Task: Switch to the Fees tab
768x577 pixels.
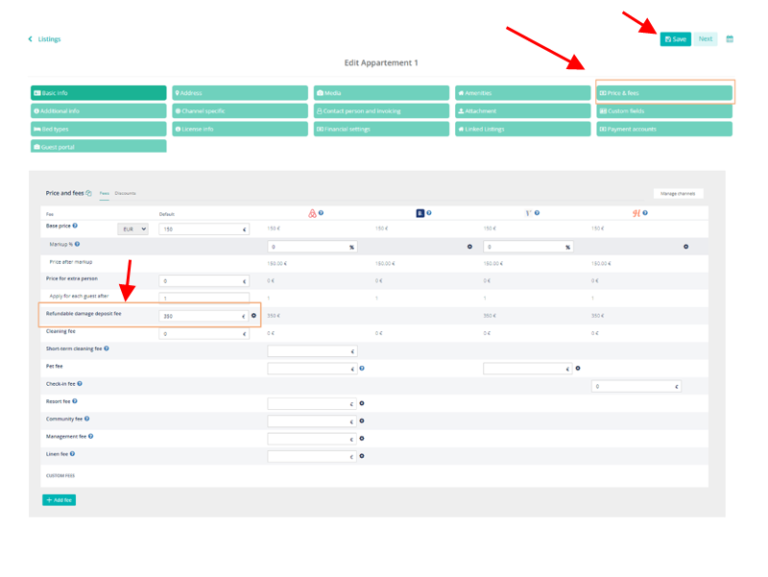Action: [x=105, y=194]
